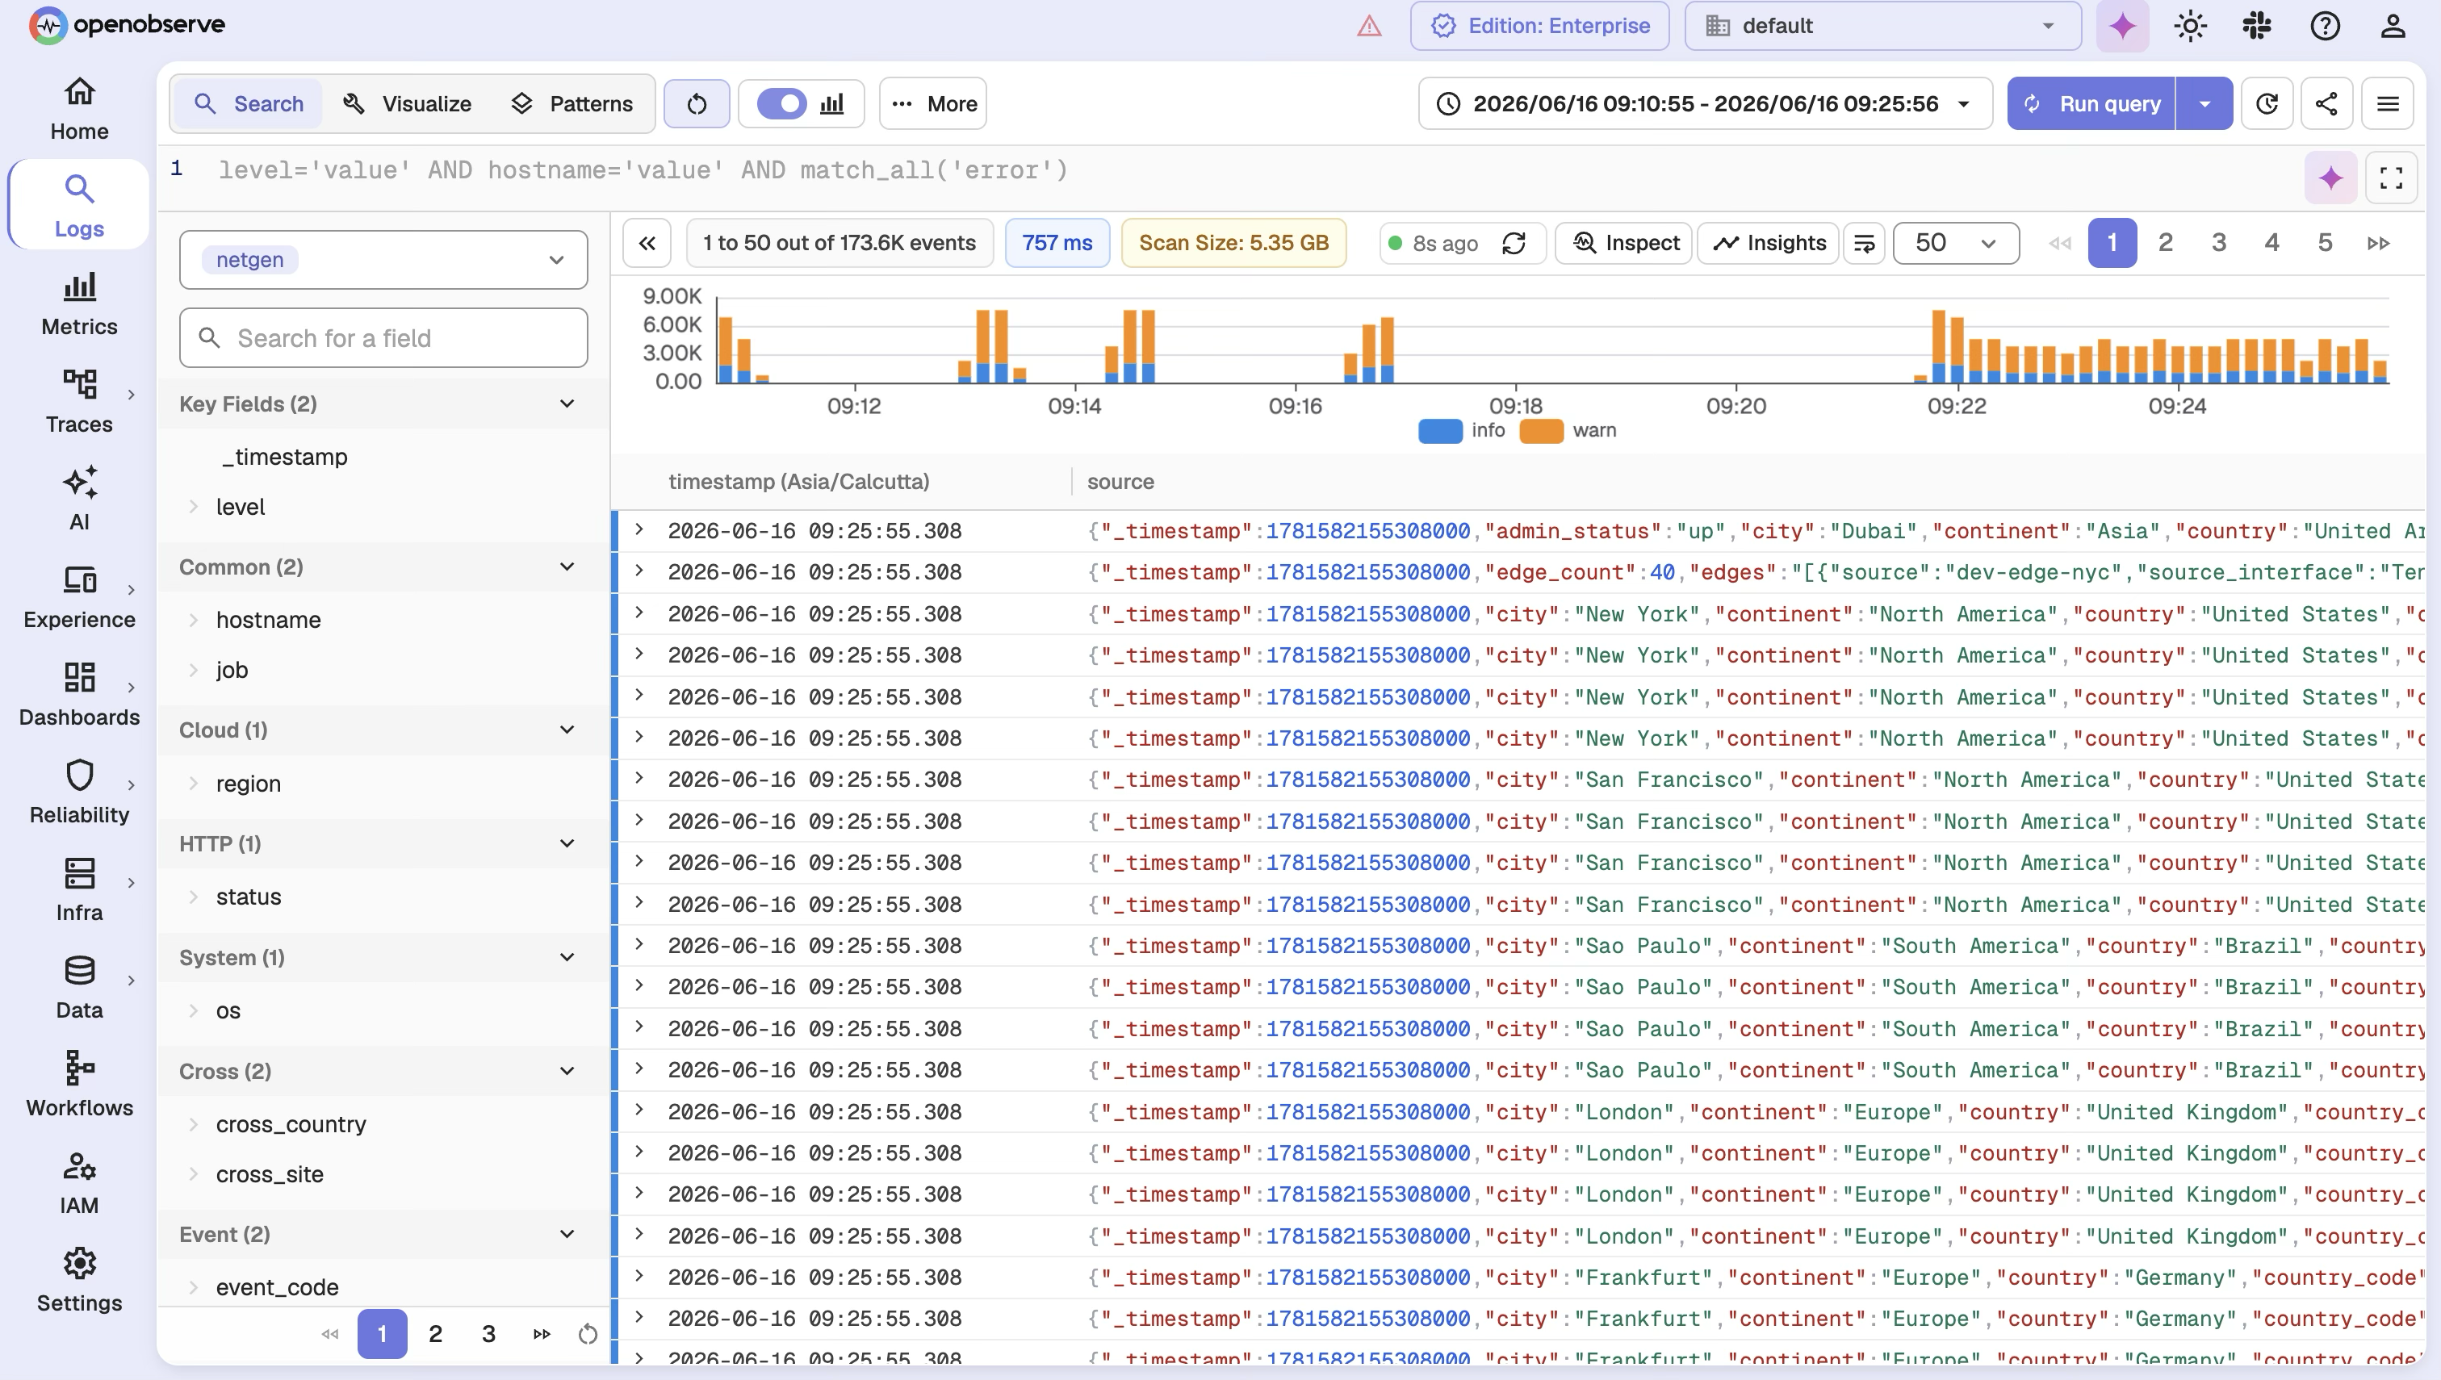The width and height of the screenshot is (2441, 1380).
Task: Open the hamburger menu beside share
Action: tap(2387, 103)
